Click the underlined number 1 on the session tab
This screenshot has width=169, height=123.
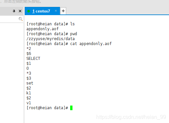pyautogui.click(x=34, y=11)
